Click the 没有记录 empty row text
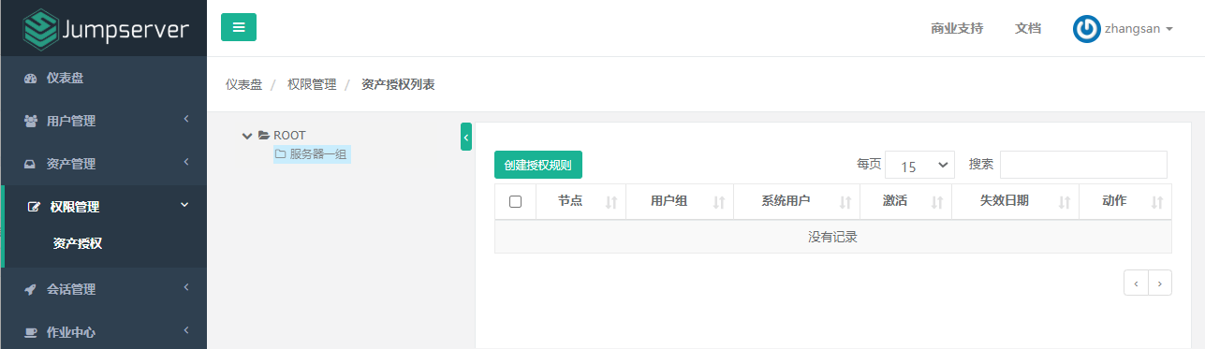The width and height of the screenshot is (1205, 349). point(833,237)
